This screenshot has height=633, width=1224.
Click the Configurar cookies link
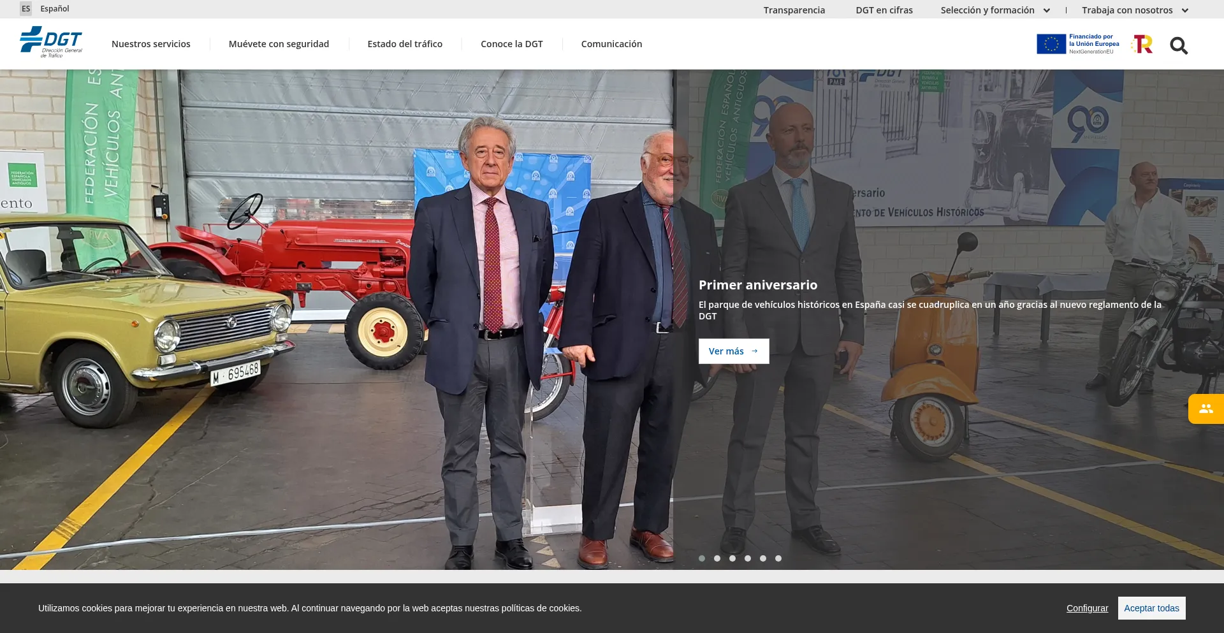[1087, 608]
